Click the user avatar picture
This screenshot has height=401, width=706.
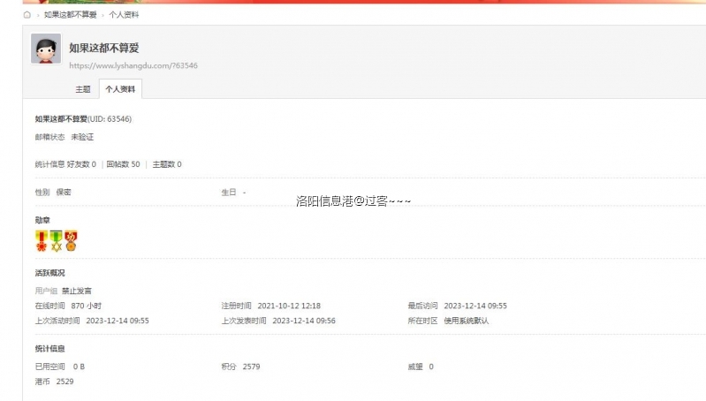(46, 49)
